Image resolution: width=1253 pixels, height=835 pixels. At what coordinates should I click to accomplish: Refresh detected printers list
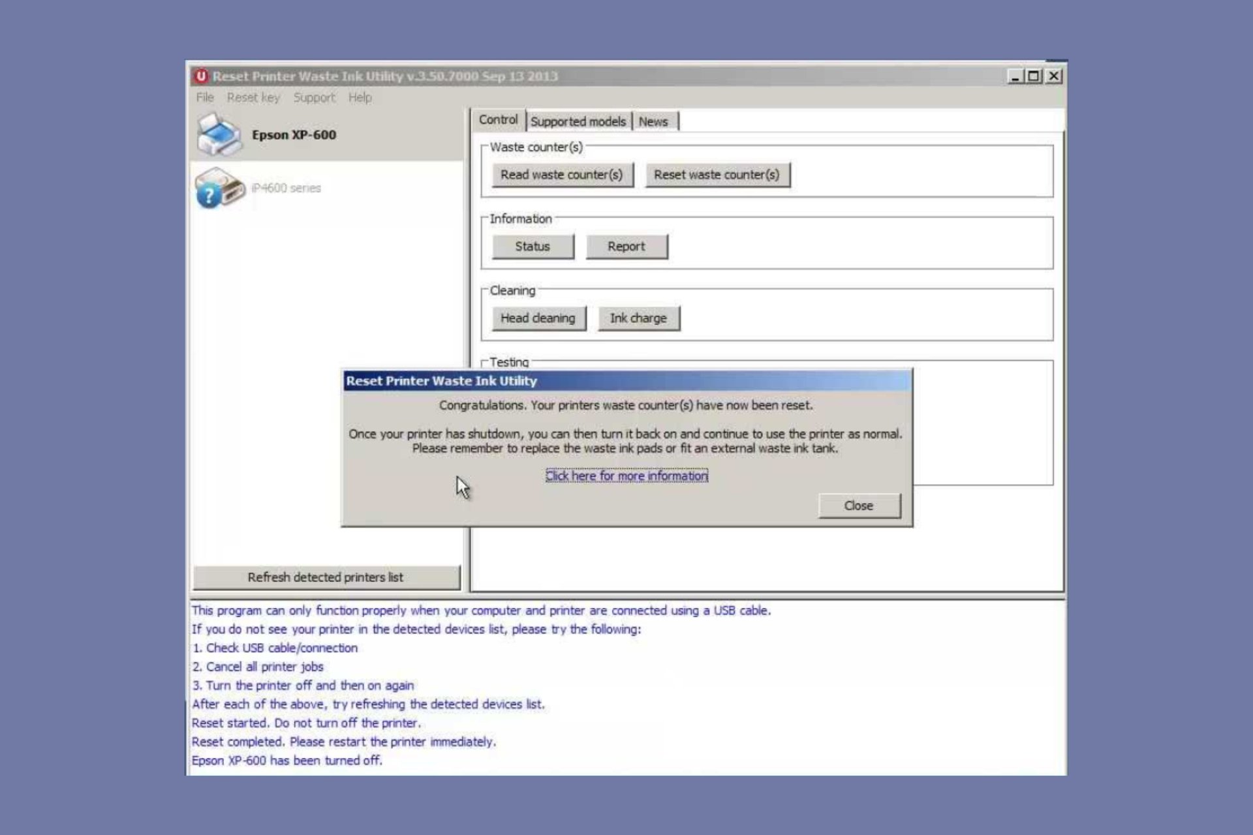tap(326, 577)
